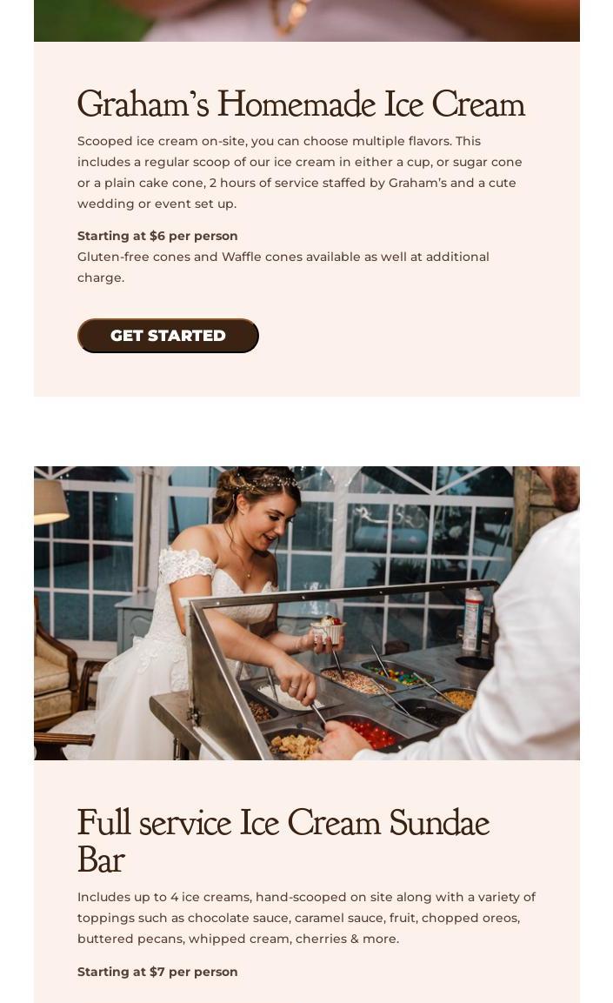
Task: Click the white gap between the two cards
Action: (x=307, y=431)
